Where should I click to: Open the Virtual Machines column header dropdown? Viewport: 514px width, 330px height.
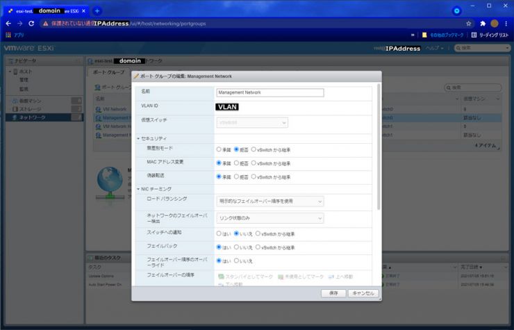(x=498, y=99)
